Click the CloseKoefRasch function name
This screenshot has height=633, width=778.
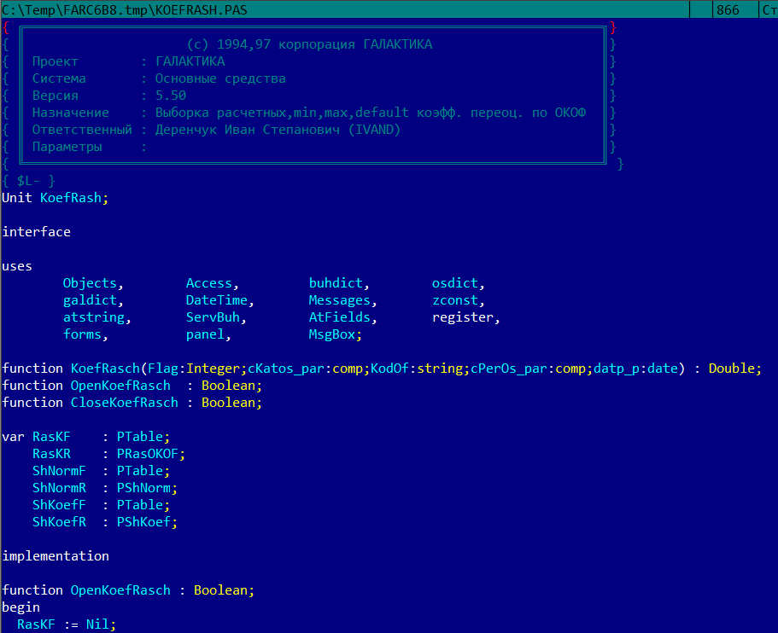pos(124,403)
